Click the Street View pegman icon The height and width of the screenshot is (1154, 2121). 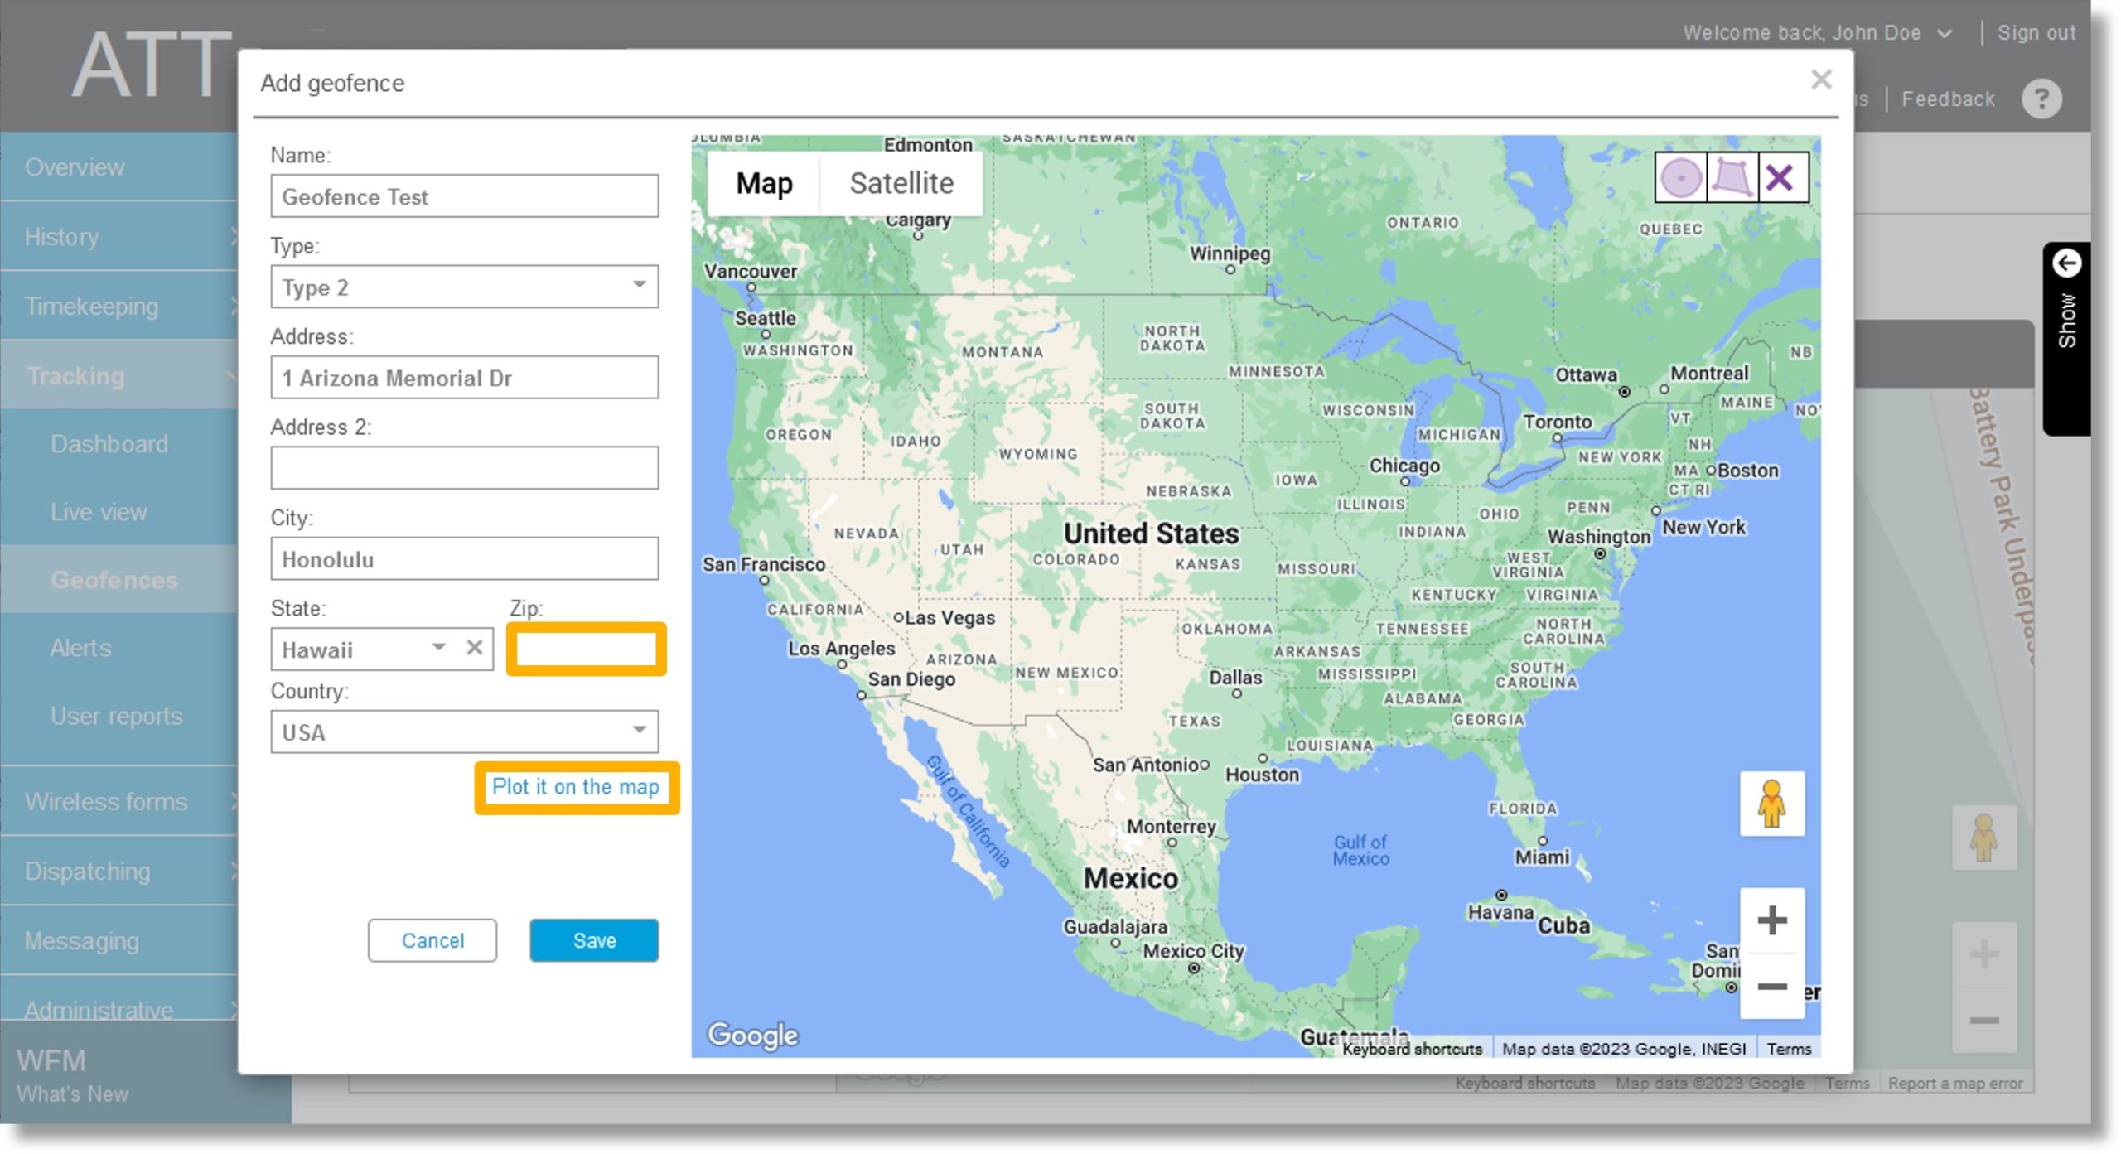click(x=1771, y=804)
